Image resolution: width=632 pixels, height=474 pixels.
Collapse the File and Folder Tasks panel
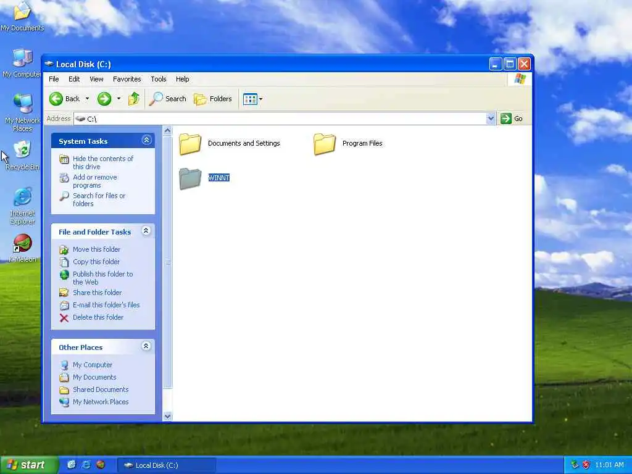(x=146, y=231)
